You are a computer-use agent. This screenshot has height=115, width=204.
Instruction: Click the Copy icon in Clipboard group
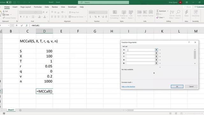(x=4, y=15)
